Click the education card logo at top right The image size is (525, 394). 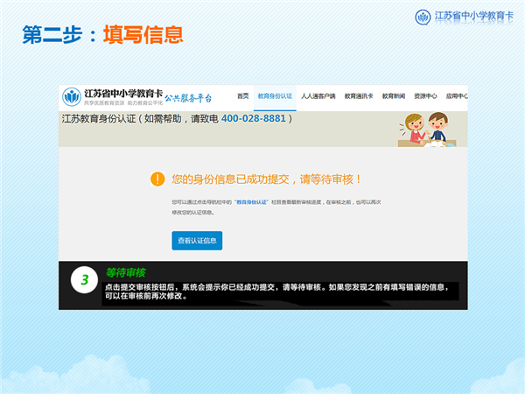[423, 18]
